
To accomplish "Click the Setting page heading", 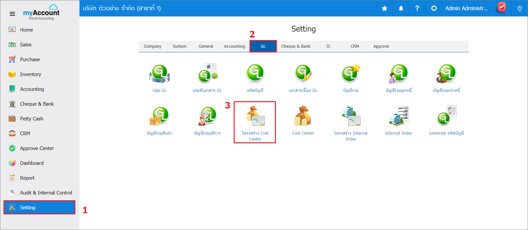I will coord(303,29).
